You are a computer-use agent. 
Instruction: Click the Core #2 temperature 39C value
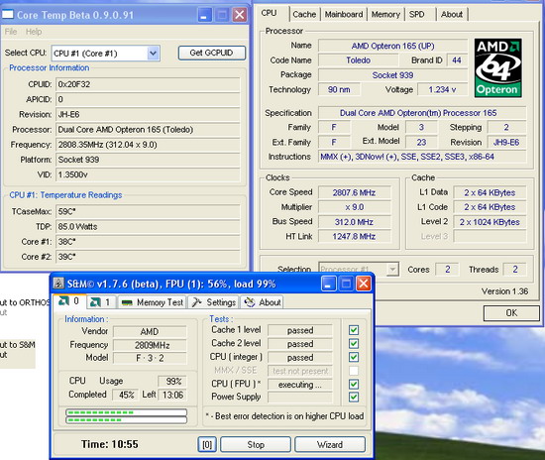[x=148, y=257]
